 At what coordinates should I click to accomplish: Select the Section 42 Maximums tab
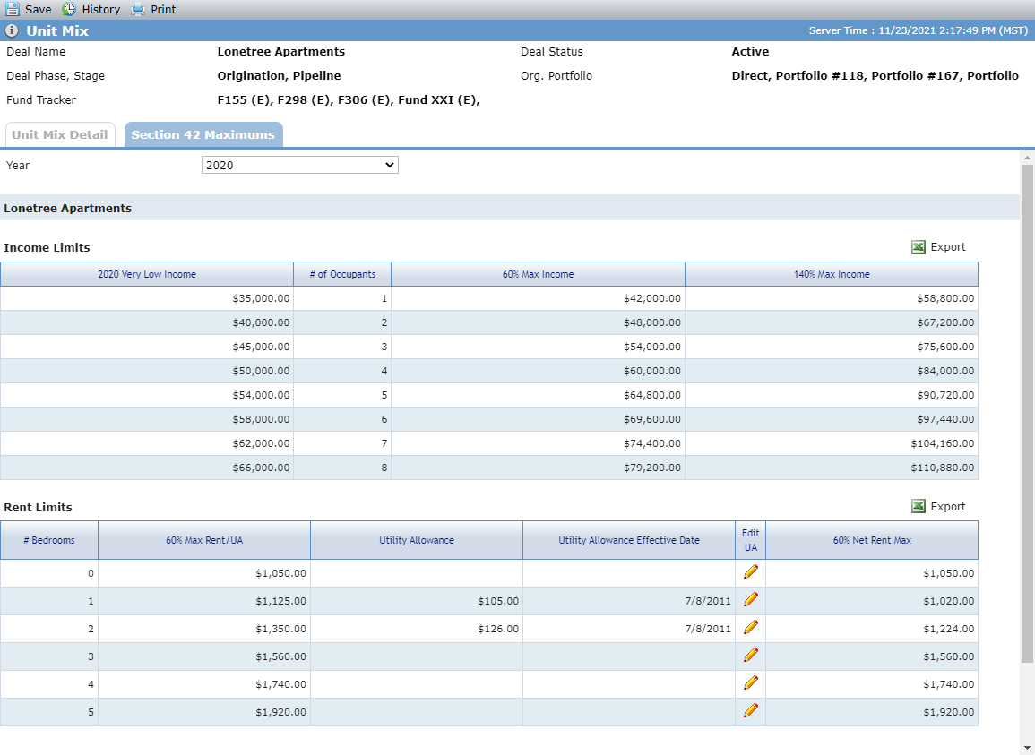(x=203, y=134)
